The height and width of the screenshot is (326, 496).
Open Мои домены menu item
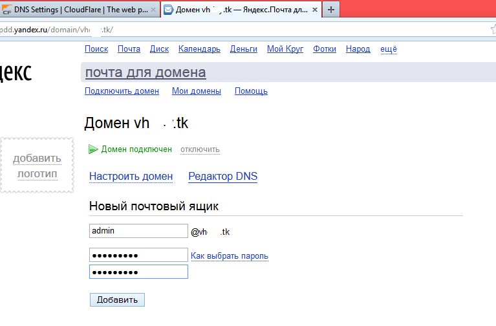[x=197, y=91]
